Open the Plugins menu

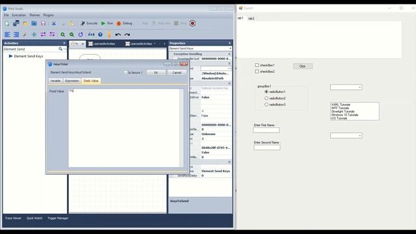pos(48,15)
